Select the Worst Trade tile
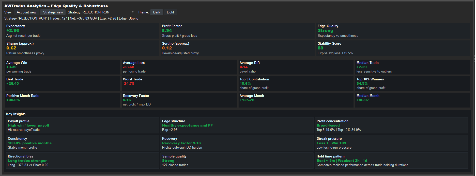This screenshot has height=176, width=476. (x=179, y=83)
